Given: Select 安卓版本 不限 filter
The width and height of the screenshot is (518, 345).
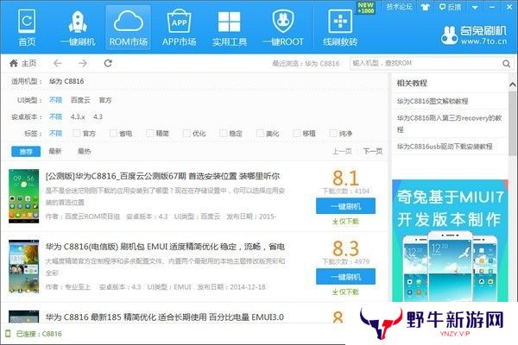Looking at the screenshot, I should coord(55,116).
